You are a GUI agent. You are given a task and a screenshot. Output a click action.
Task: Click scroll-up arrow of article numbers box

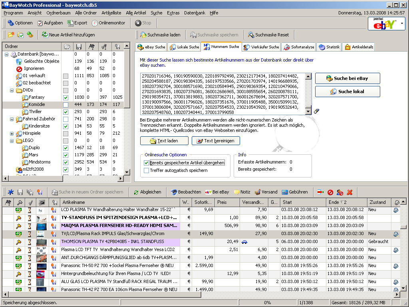coord(308,76)
